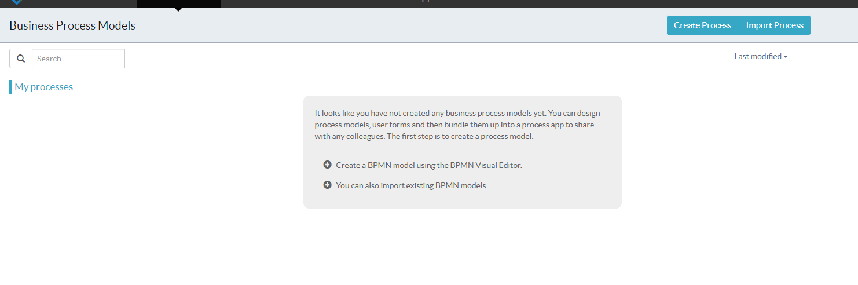Select the My processes filter
858x285 pixels.
click(44, 87)
